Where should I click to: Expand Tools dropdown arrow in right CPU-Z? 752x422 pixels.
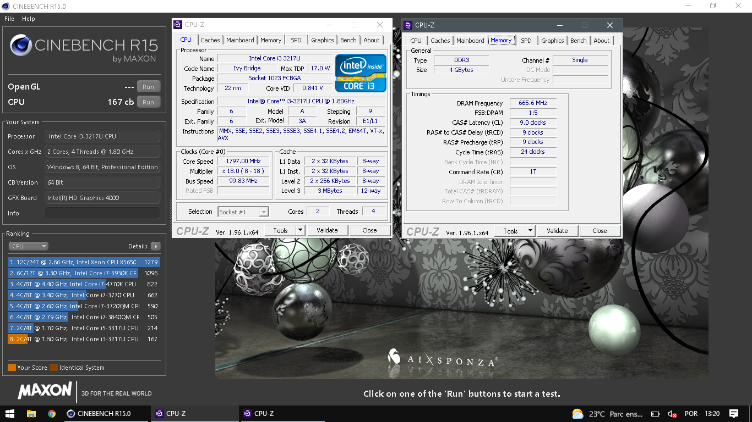click(x=530, y=231)
